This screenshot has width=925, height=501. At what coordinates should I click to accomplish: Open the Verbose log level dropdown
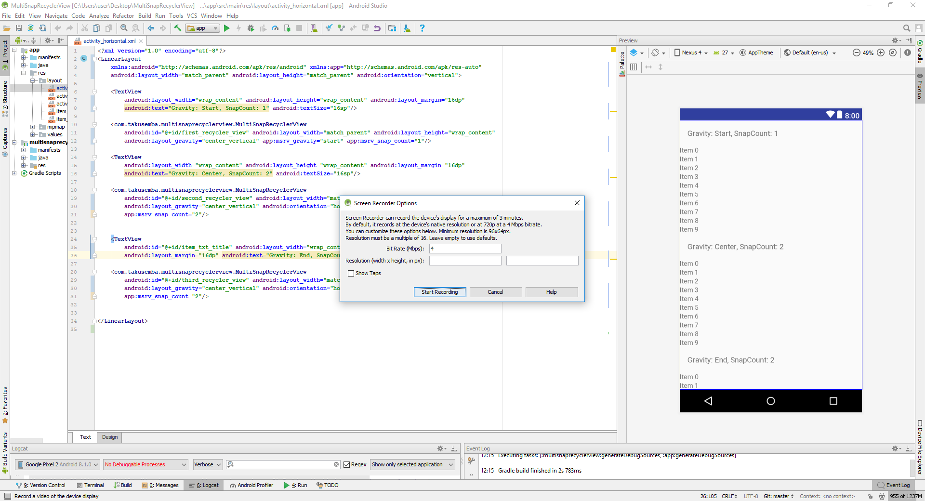pos(207,464)
